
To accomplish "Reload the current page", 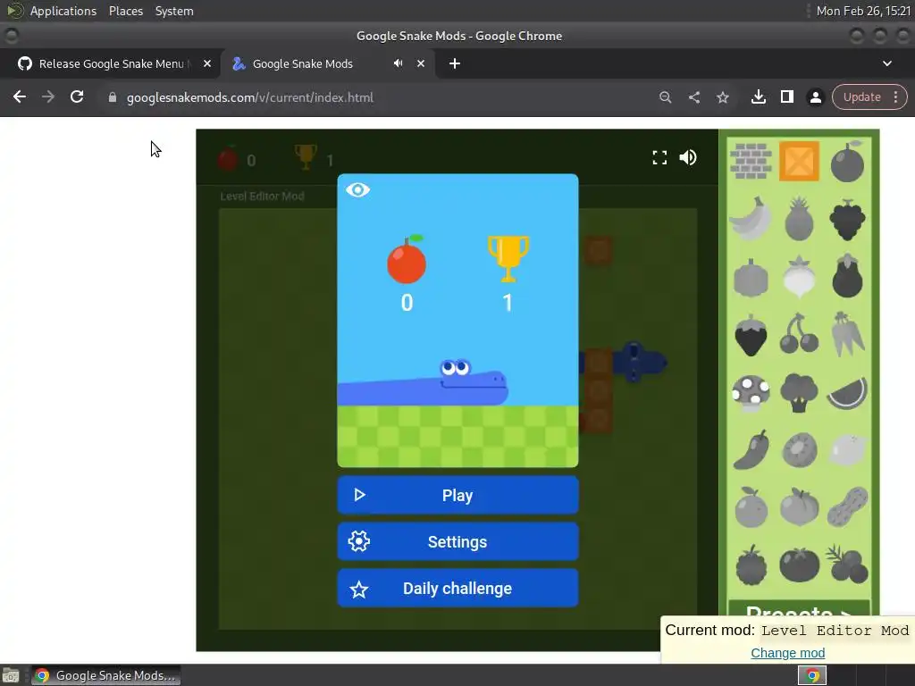I will click(77, 96).
